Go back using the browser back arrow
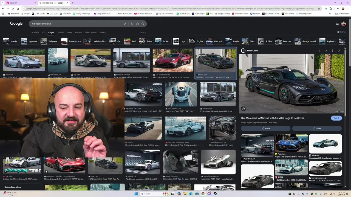The image size is (351, 197). pos(3,8)
